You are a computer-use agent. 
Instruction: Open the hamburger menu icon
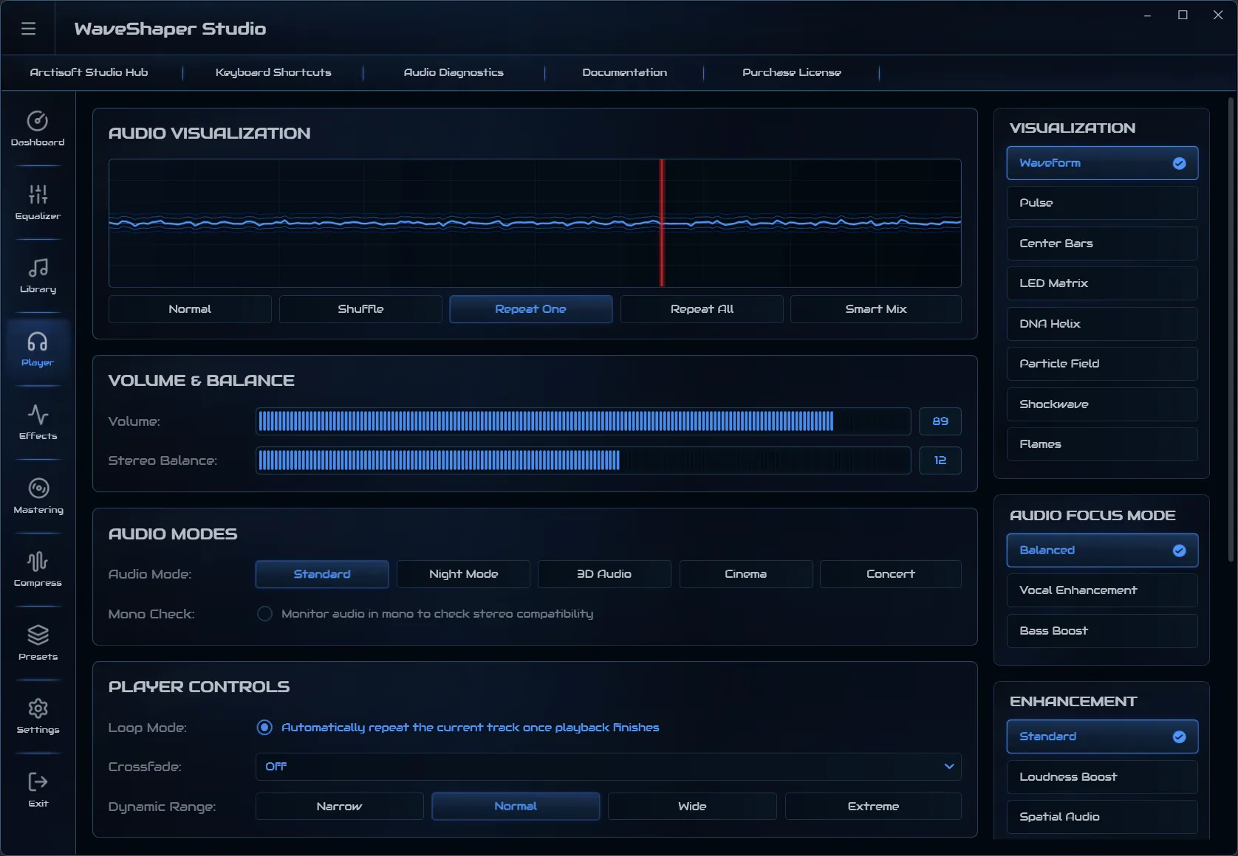28,28
